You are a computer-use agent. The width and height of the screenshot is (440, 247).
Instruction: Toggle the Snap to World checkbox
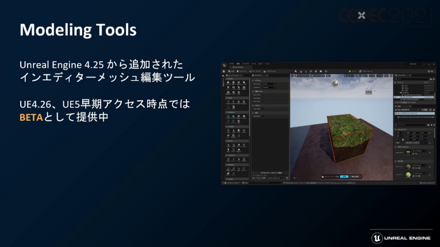(x=263, y=109)
